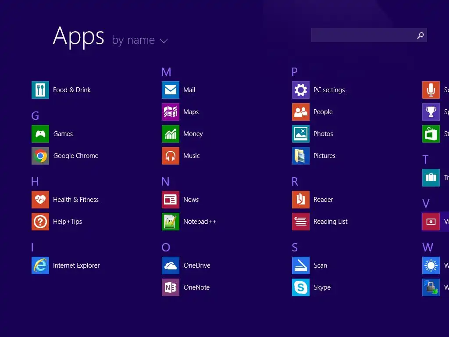Jump via the G letter header

click(35, 116)
